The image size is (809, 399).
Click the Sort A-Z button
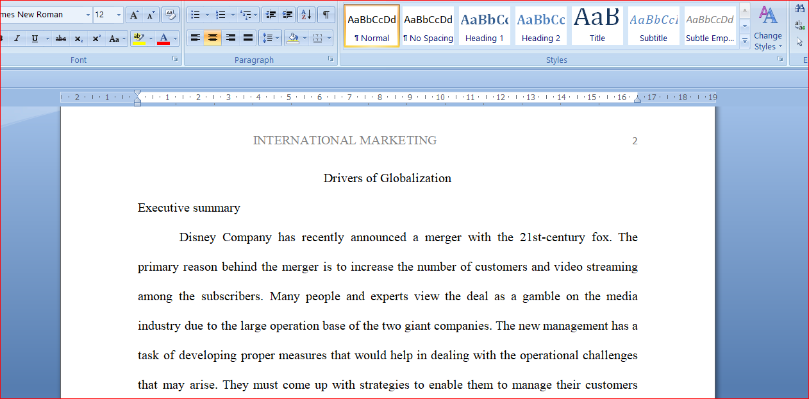coord(306,15)
